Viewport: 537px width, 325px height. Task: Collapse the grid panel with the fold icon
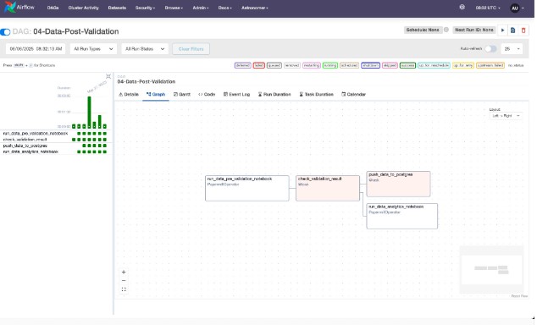point(108,76)
